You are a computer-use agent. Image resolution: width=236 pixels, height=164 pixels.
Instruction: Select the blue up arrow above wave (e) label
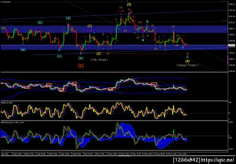[x=81, y=53]
